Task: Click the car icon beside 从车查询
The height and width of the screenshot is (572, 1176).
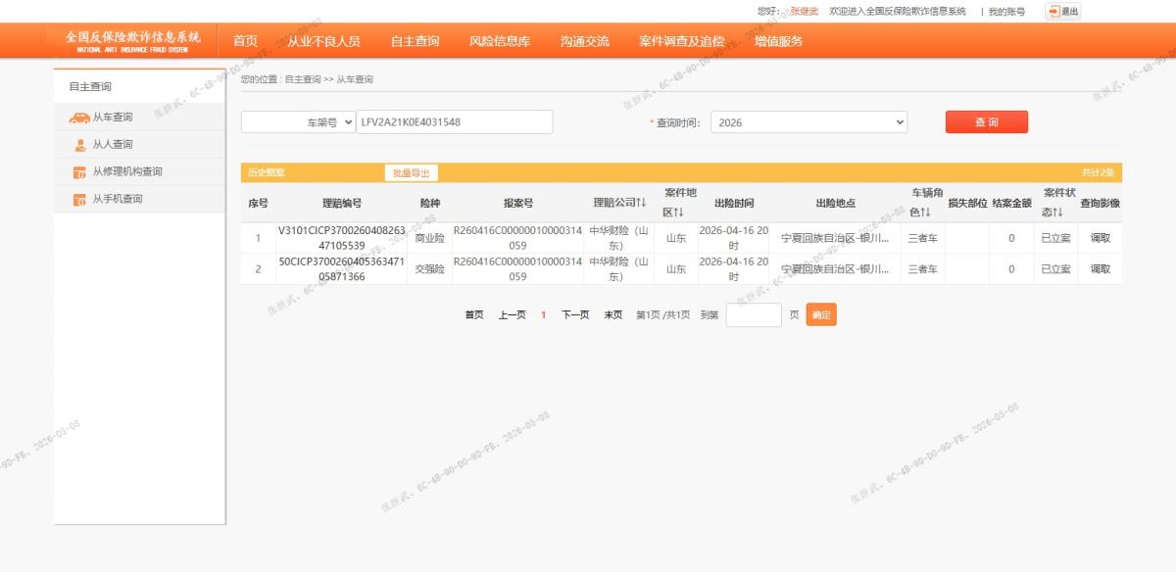Action: click(x=79, y=118)
